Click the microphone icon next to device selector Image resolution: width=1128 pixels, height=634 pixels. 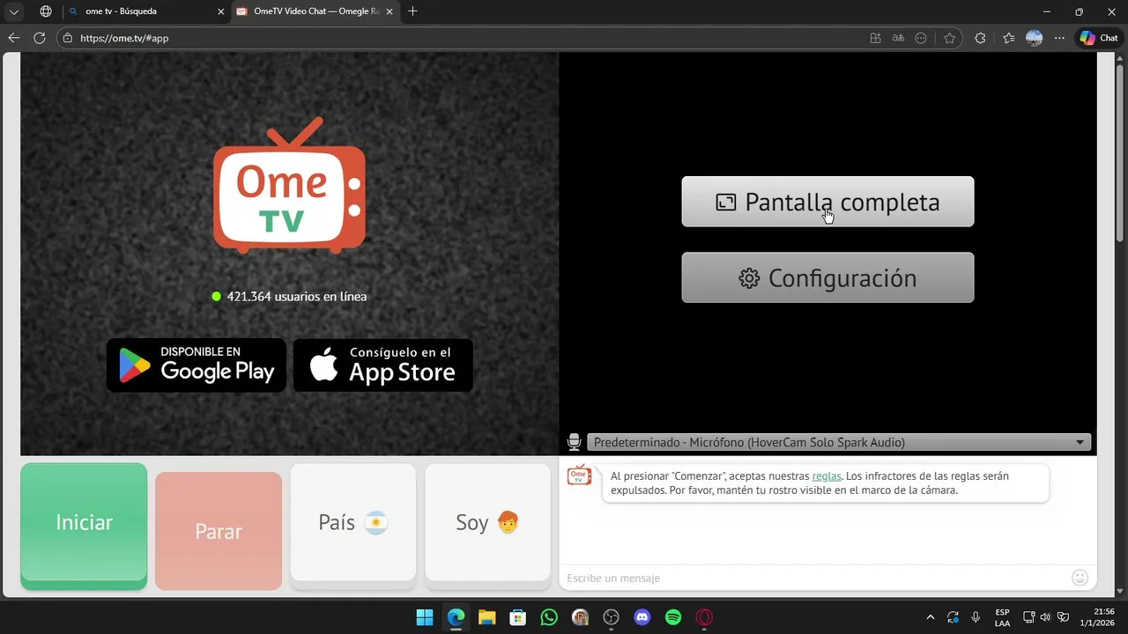click(574, 442)
